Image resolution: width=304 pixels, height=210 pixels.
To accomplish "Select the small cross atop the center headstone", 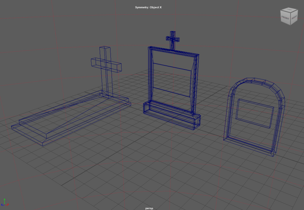I will tap(172, 39).
